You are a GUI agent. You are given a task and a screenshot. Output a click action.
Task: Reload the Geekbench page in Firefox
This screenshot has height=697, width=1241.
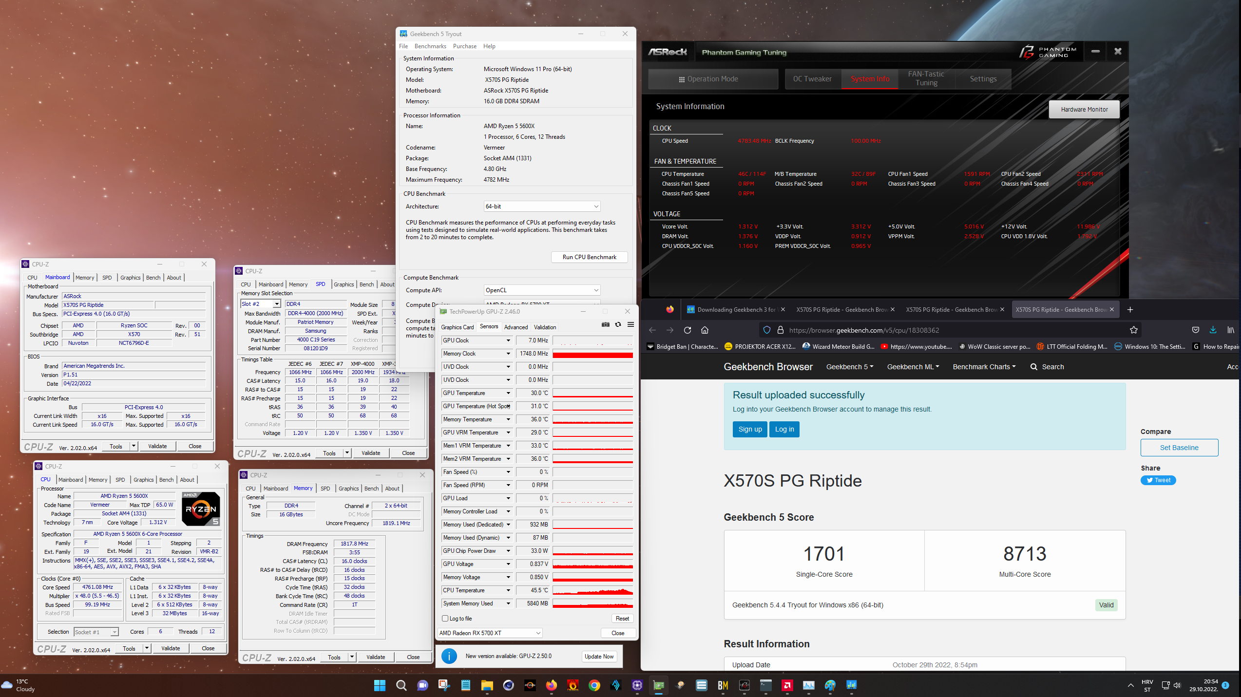tap(687, 330)
